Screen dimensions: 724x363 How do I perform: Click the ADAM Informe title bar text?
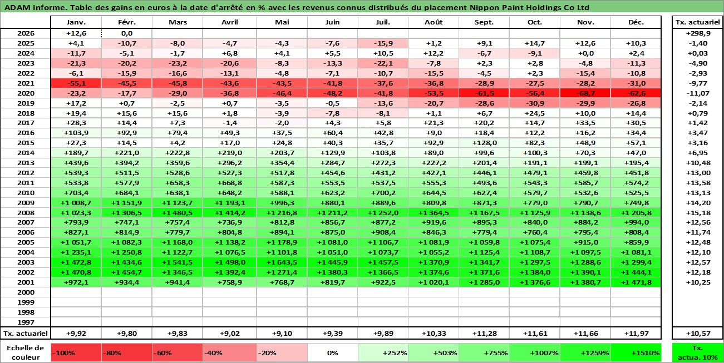pos(297,8)
